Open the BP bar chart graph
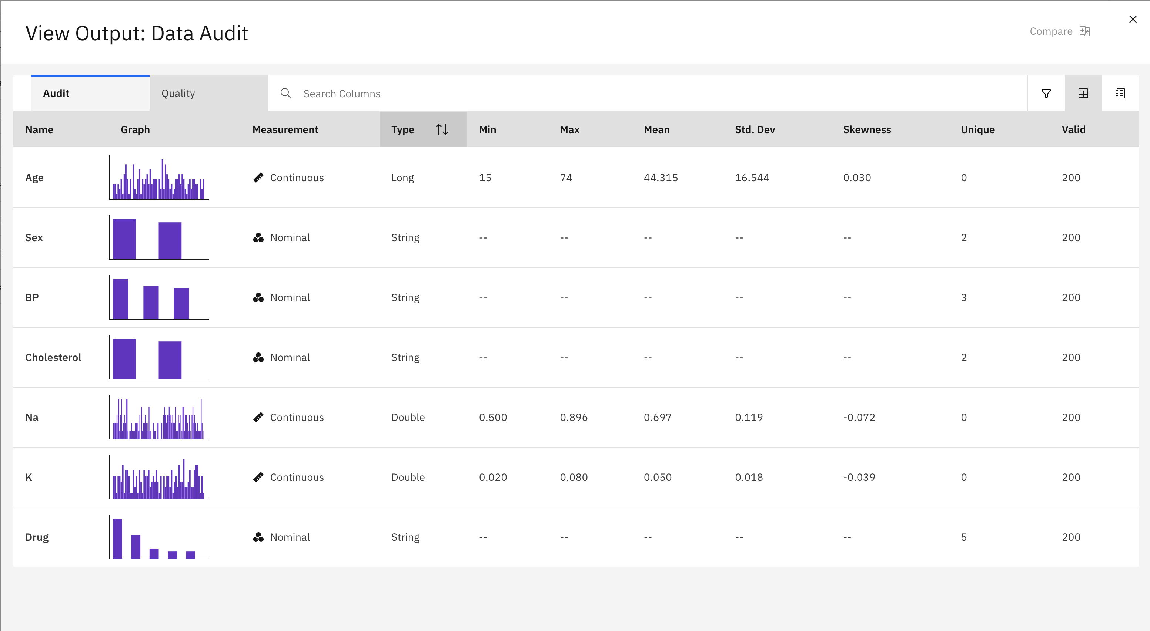Image resolution: width=1150 pixels, height=631 pixels. 159,297
